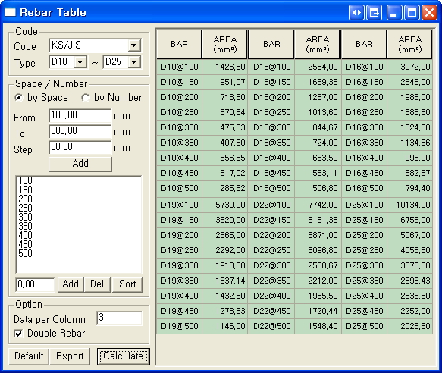Screen dimensions: 442x373
Task: Select 300 in the spacing list
Action: tap(25, 217)
